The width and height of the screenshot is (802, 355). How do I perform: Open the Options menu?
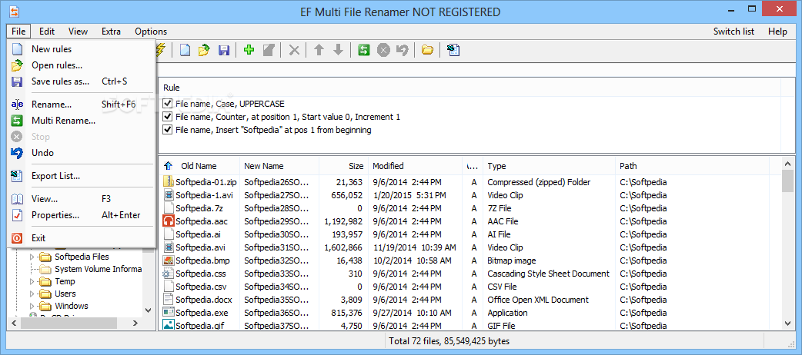pyautogui.click(x=151, y=32)
